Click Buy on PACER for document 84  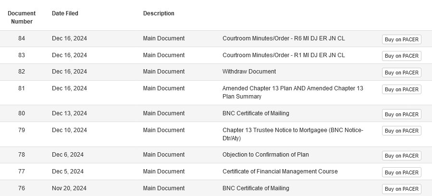[401, 39]
